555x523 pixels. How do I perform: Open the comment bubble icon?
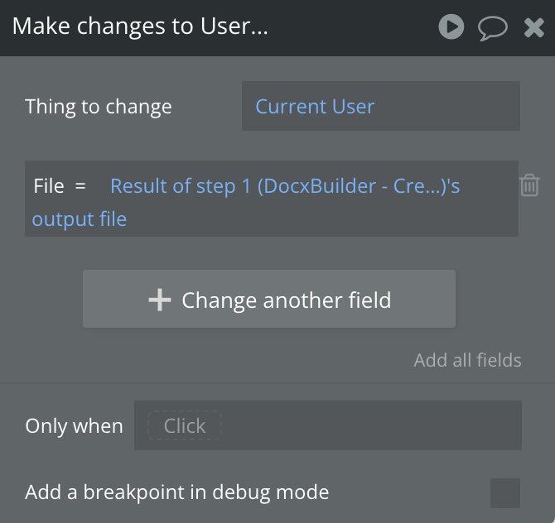coord(492,28)
